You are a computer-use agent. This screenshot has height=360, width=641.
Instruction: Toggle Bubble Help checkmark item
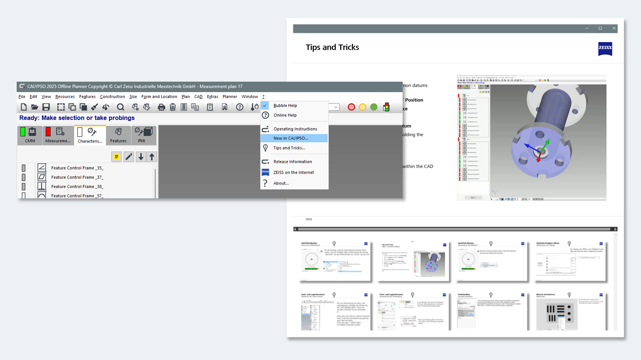click(285, 105)
